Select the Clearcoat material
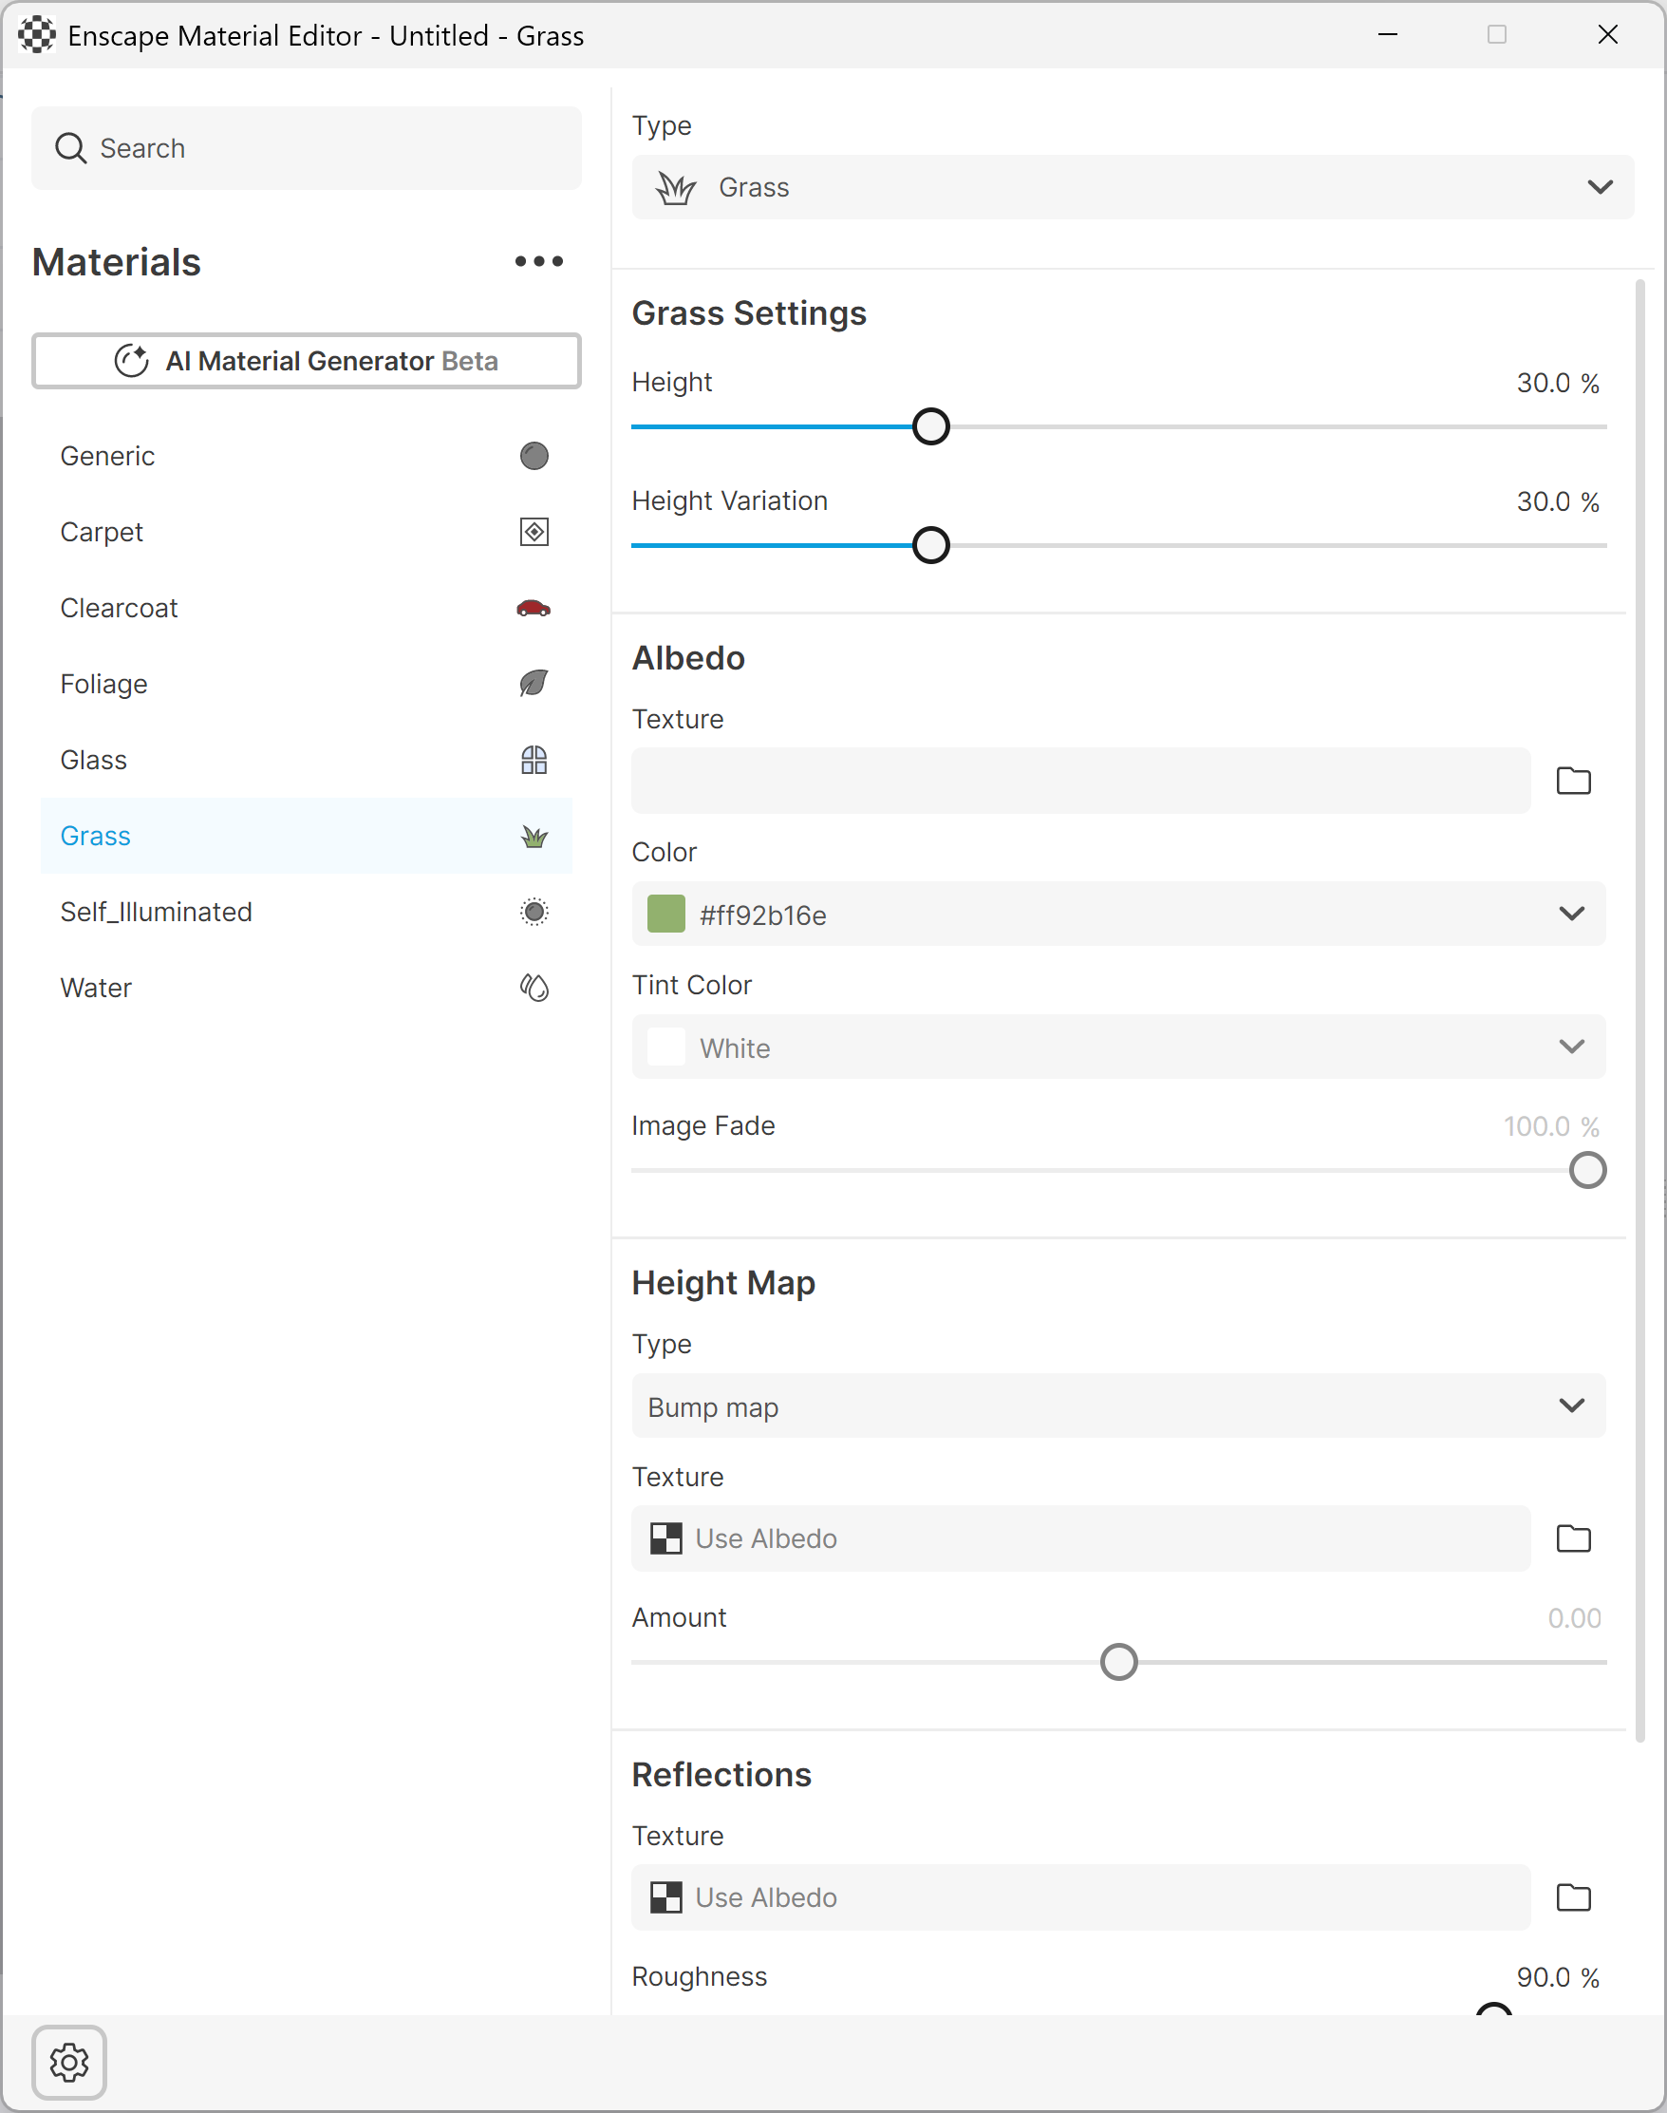1667x2113 pixels. [307, 609]
